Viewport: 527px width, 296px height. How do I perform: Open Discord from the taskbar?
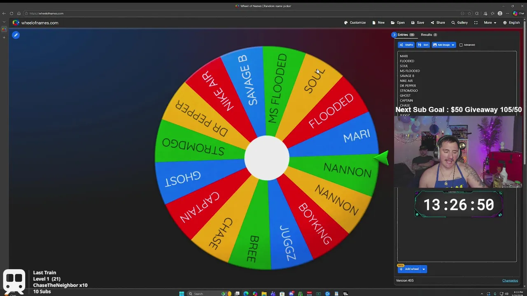pos(291,294)
